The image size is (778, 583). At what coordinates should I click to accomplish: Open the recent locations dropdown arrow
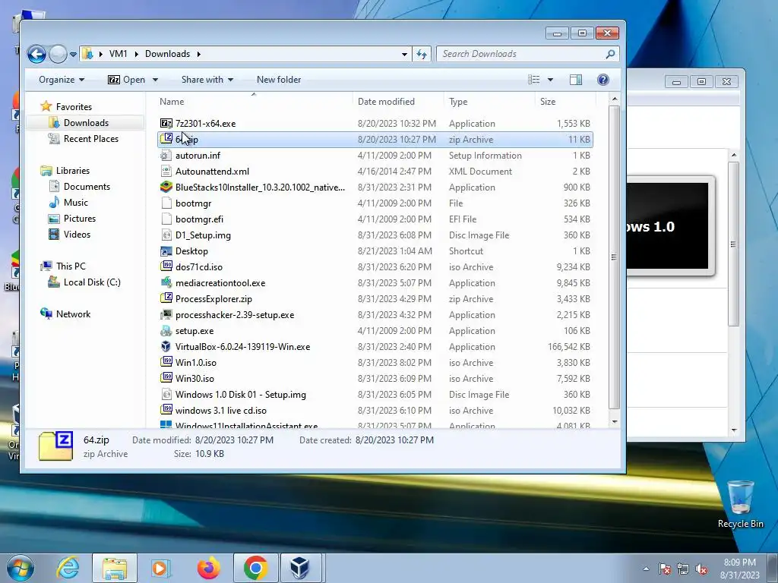[73, 54]
